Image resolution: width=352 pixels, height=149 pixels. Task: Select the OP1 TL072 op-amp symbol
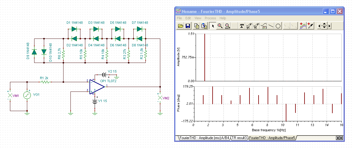tap(98, 87)
